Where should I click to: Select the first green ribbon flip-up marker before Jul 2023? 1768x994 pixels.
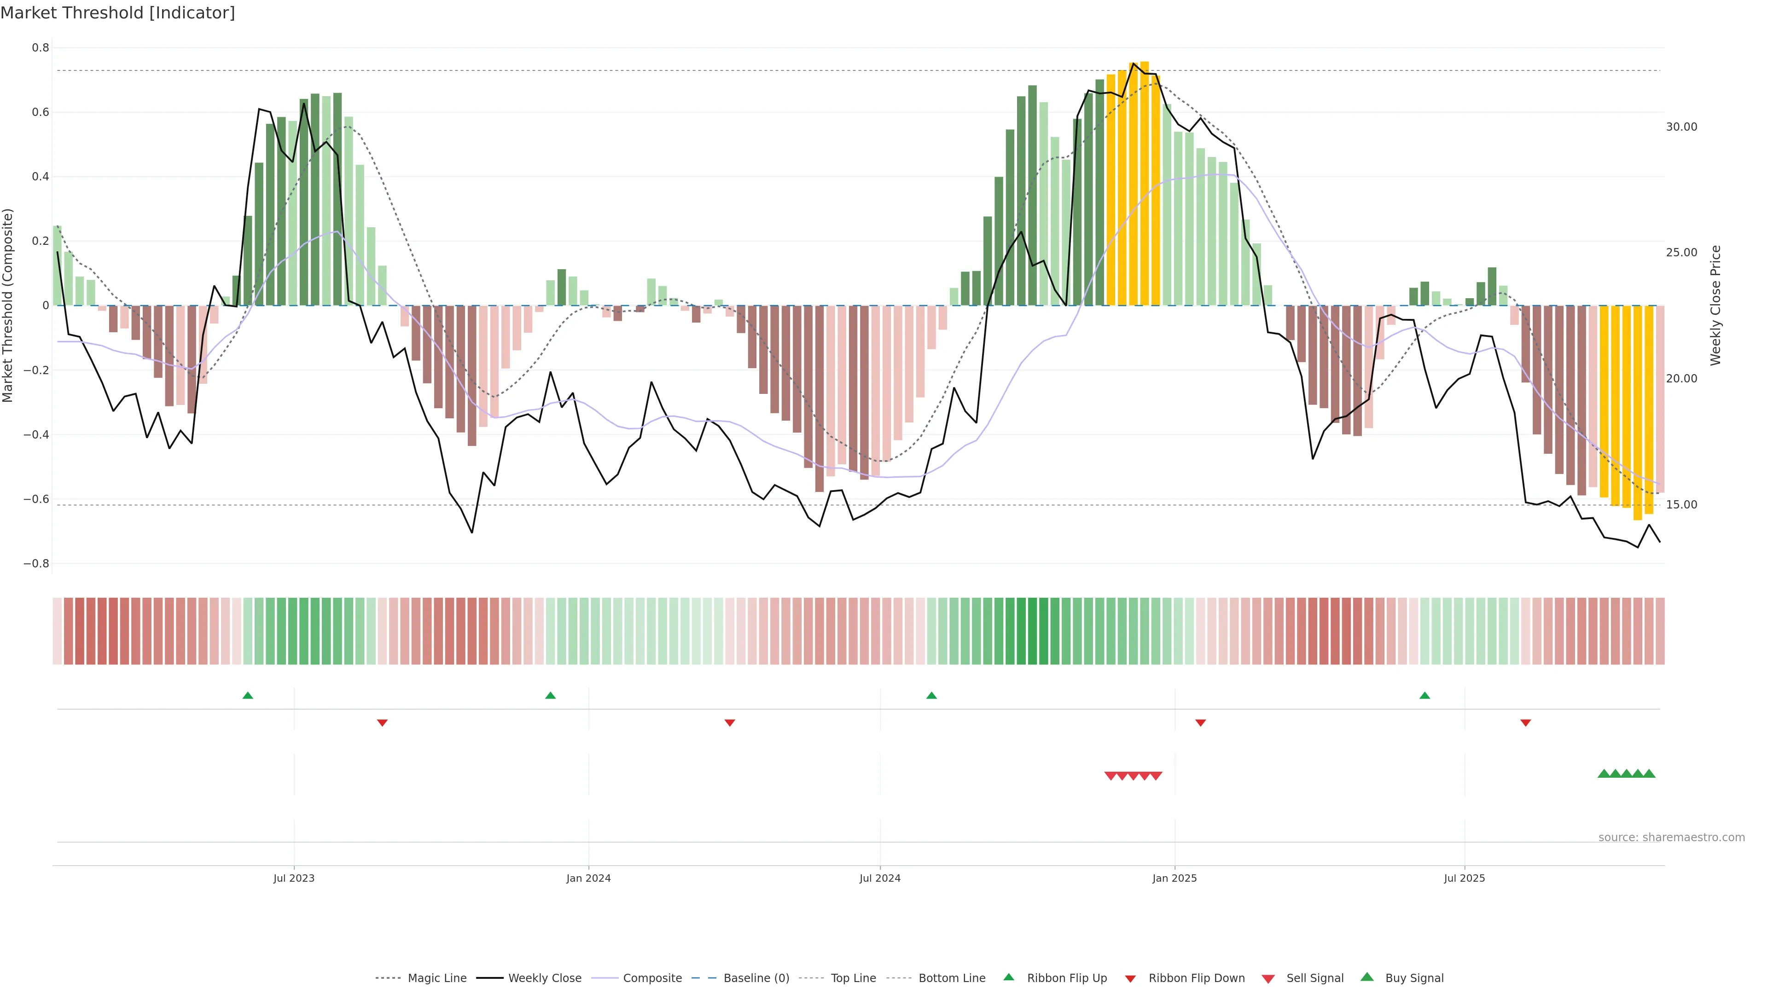pyautogui.click(x=248, y=696)
